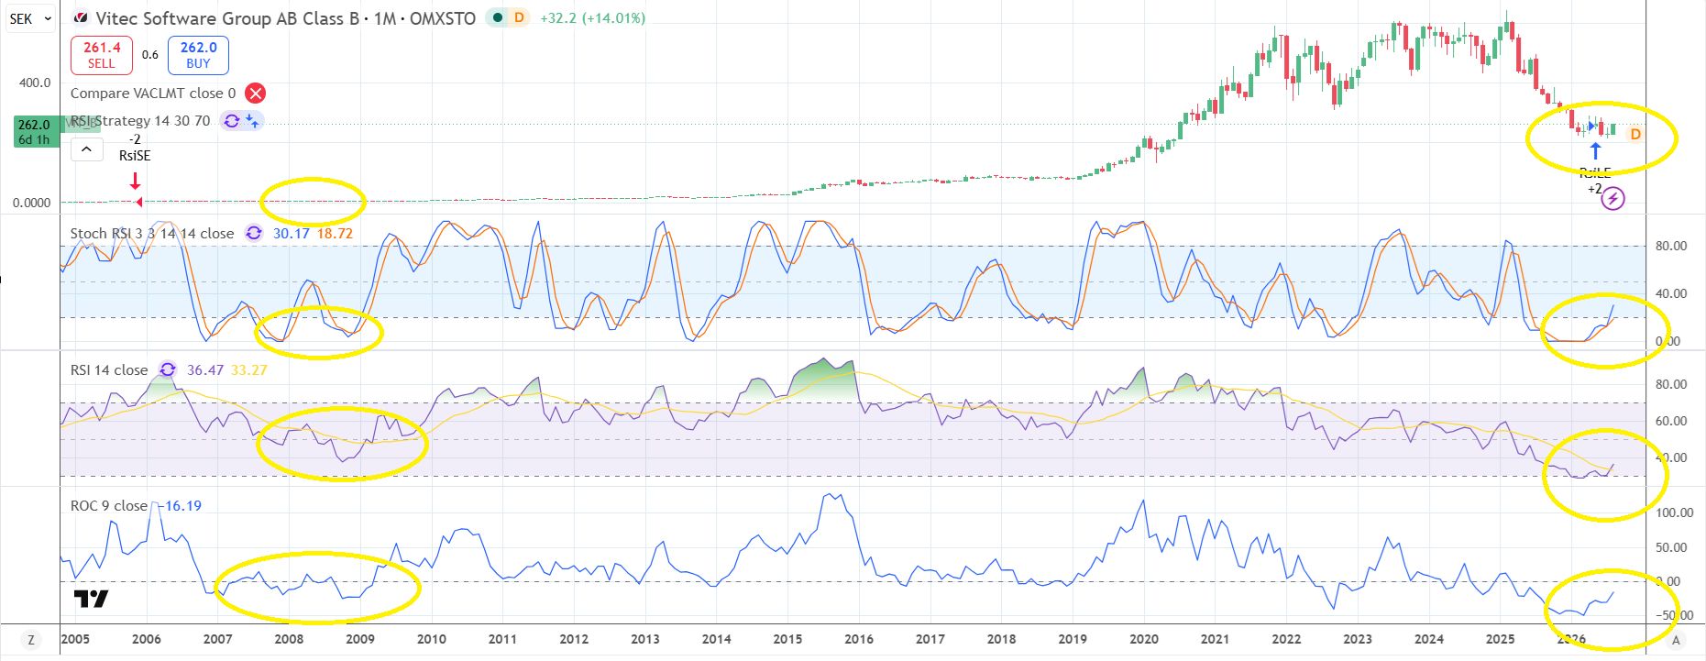Select the RSI Strategy 14 30 70 legend
The width and height of the screenshot is (1706, 661).
tap(140, 121)
